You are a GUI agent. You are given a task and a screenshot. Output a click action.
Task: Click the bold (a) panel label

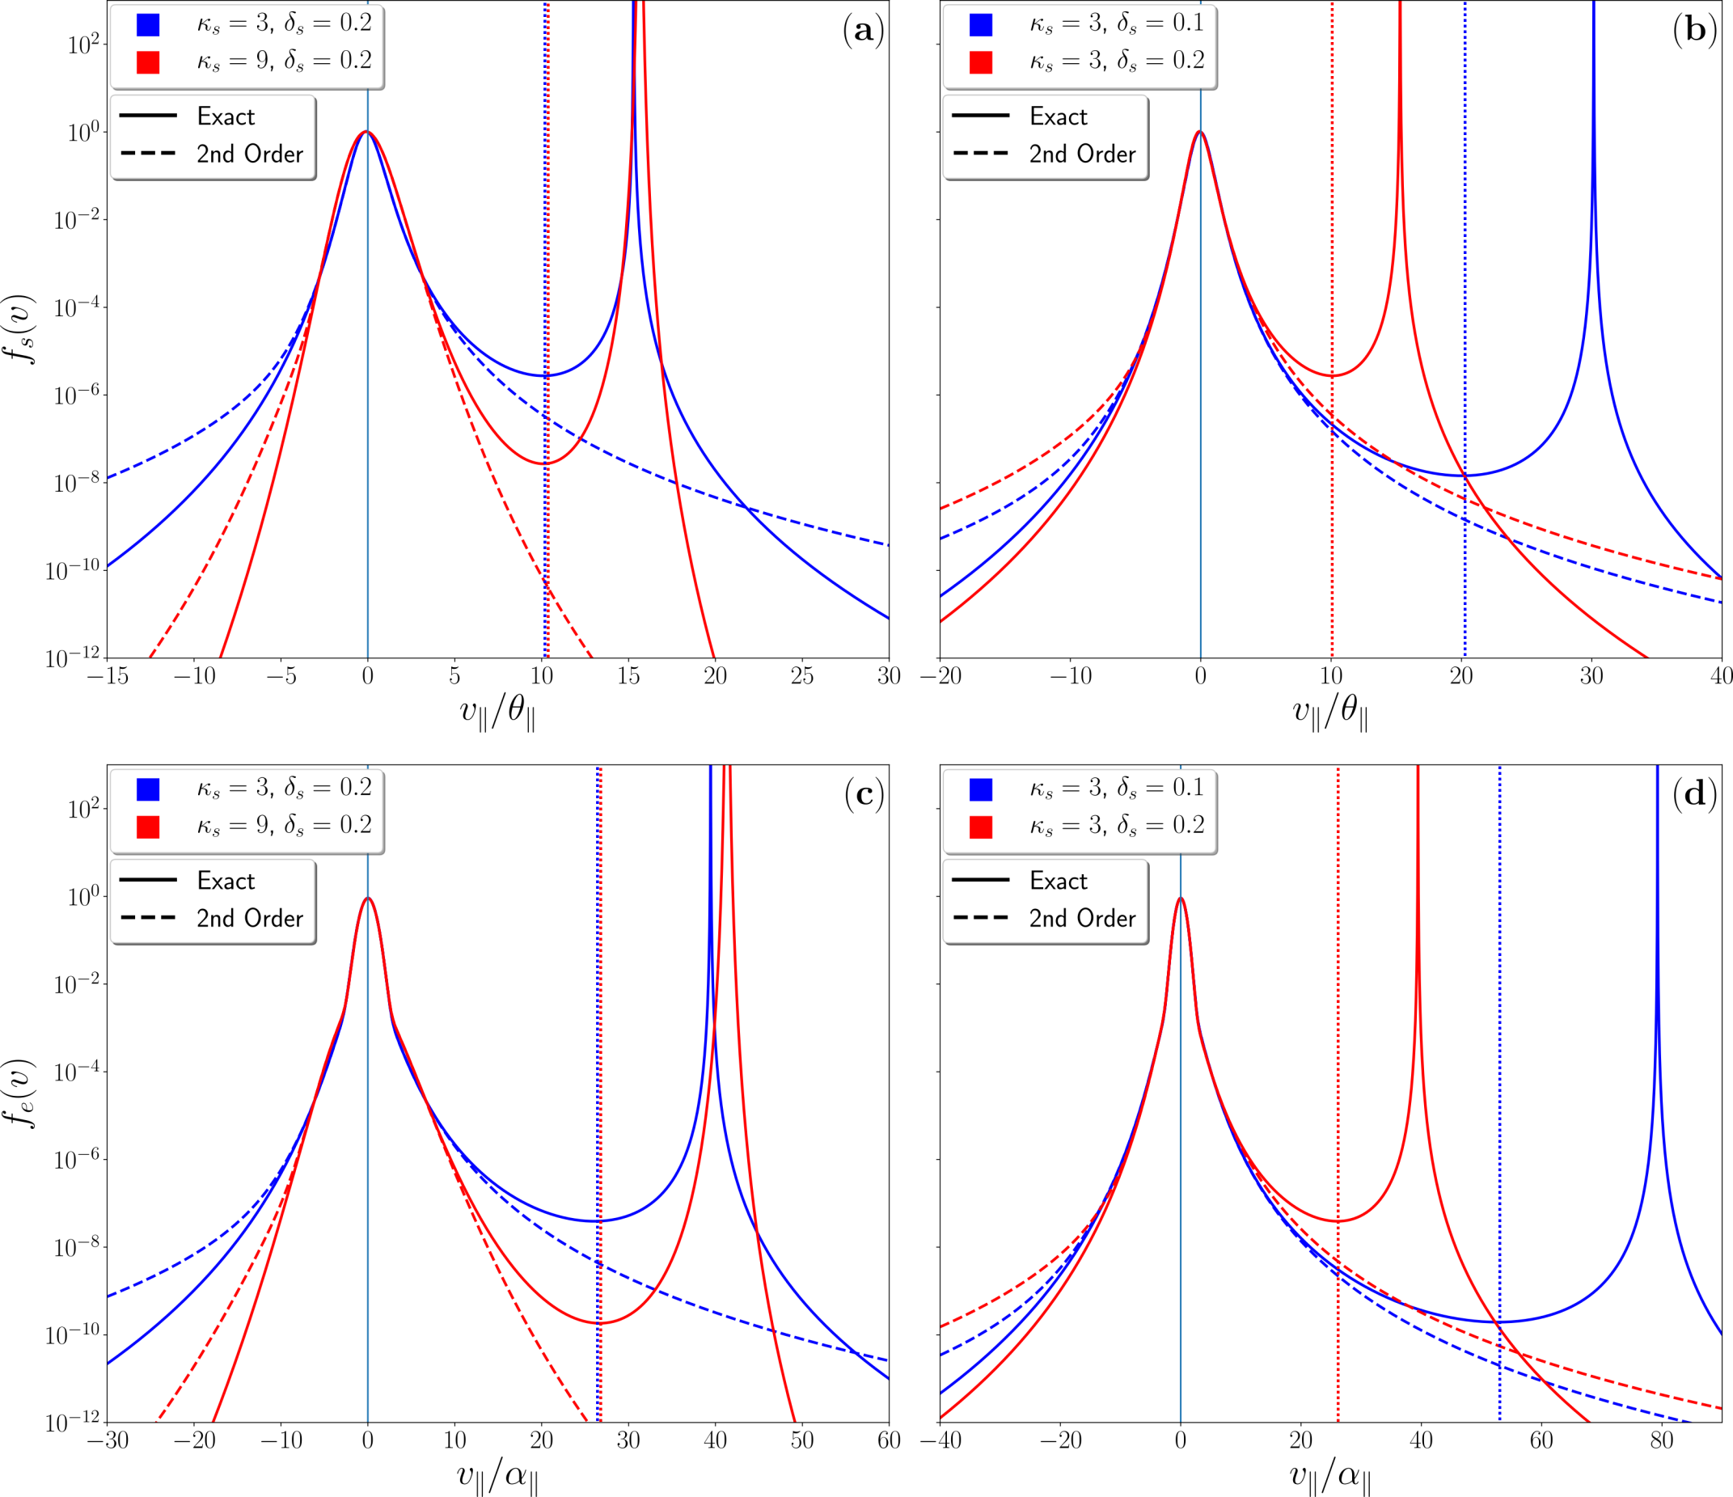click(863, 32)
